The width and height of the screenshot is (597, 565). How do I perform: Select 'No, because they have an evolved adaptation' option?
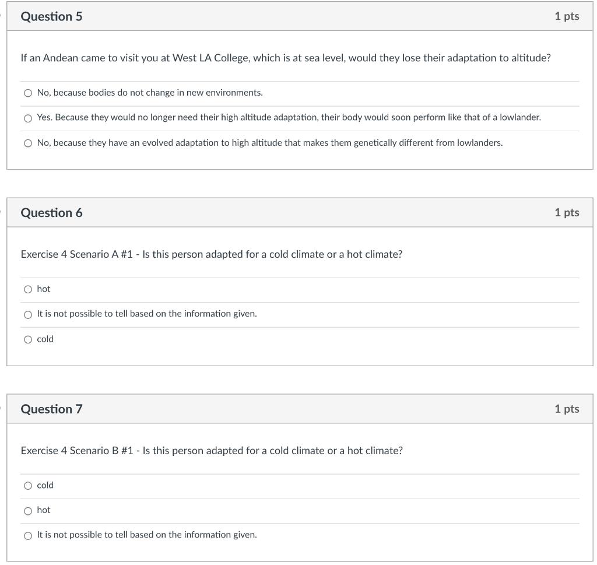[x=28, y=143]
